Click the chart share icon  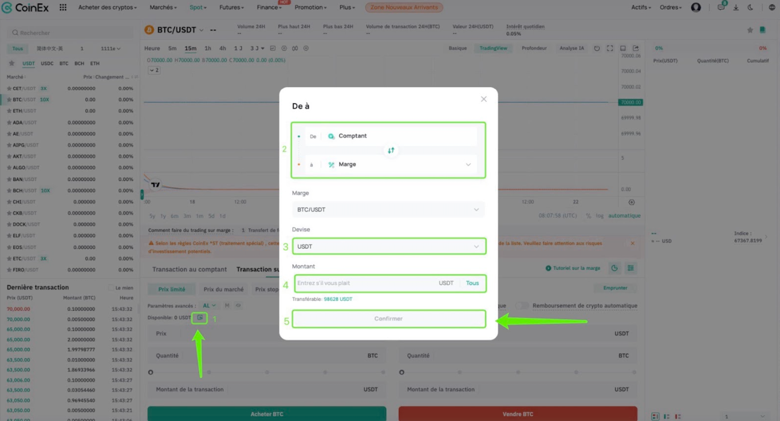636,48
